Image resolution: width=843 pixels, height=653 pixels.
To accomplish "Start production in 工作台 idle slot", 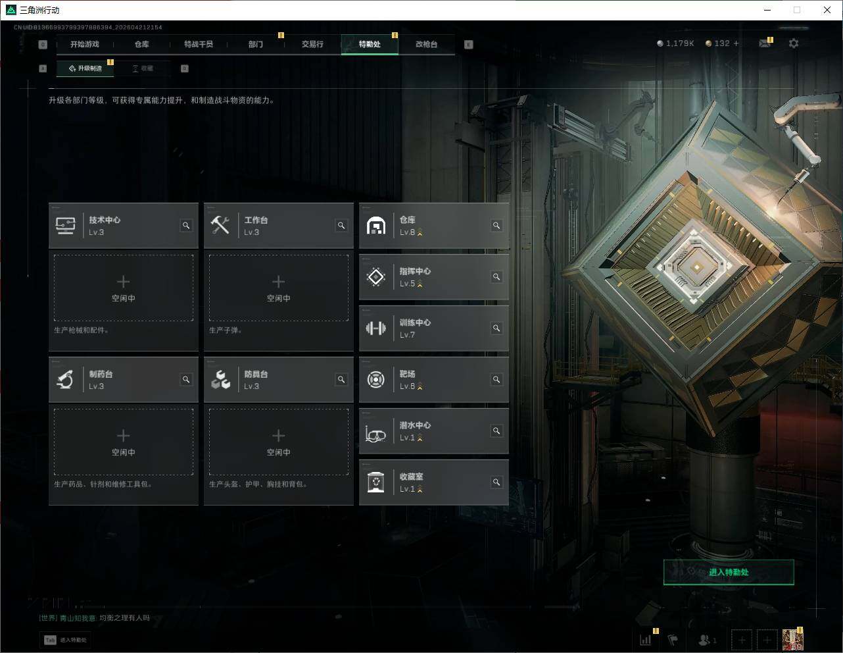I will [x=279, y=288].
